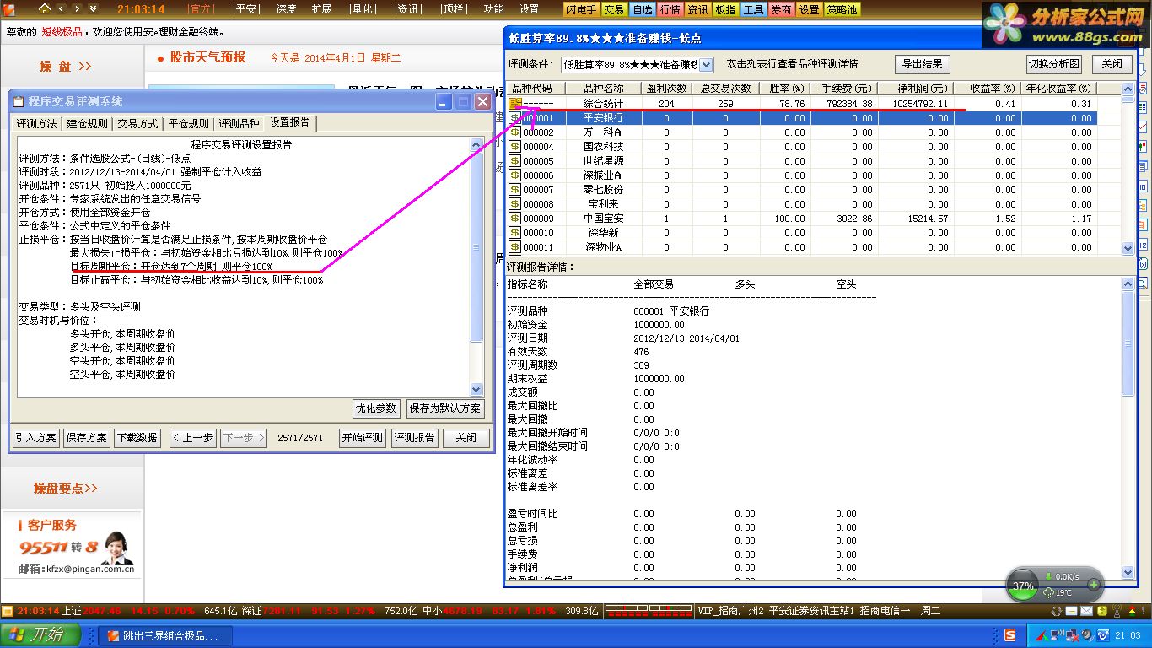The image size is (1152, 648).
Task: Click the stock icon for 000005 世纪星源
Action: (x=514, y=161)
